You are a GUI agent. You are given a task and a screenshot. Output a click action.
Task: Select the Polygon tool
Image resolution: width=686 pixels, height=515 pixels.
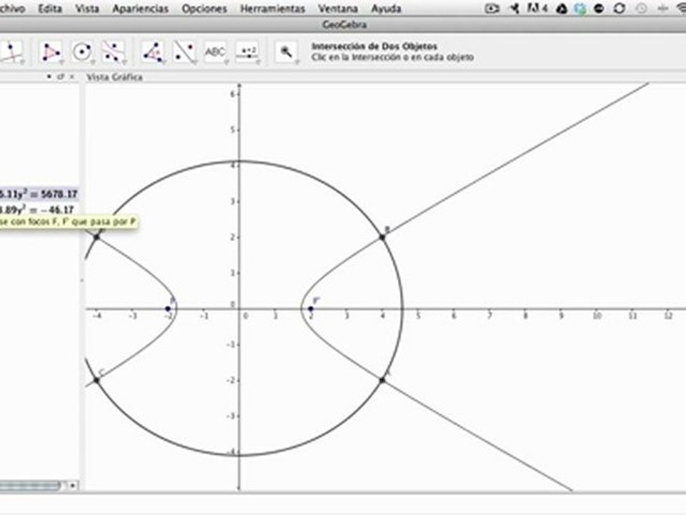coord(50,52)
